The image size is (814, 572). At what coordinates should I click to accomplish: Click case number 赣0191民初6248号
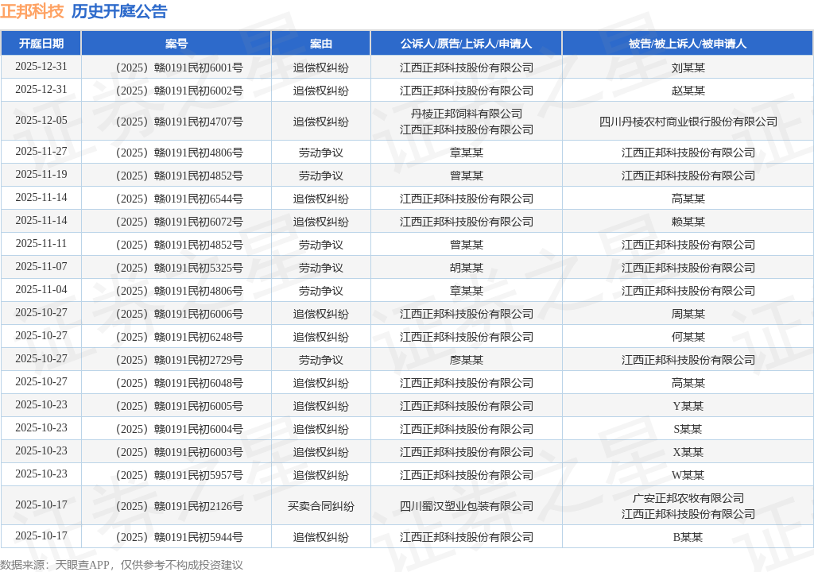coord(179,337)
